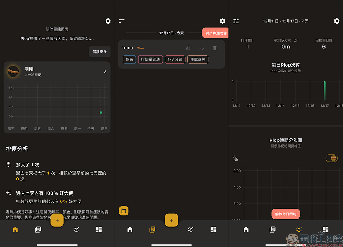
Task: Click the 試試篩選功能 button
Action: click(x=215, y=33)
